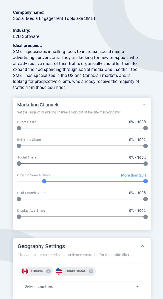The height and width of the screenshot is (299, 163).
Task: Click Display Ads Share right handle
Action: [145, 217]
